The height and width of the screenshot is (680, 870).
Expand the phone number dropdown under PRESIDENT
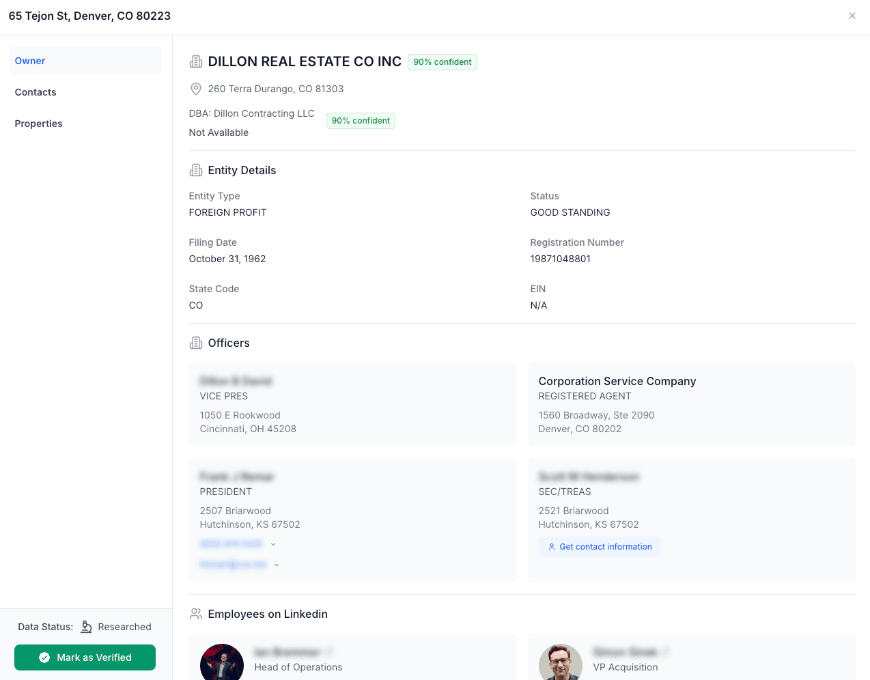tap(273, 543)
